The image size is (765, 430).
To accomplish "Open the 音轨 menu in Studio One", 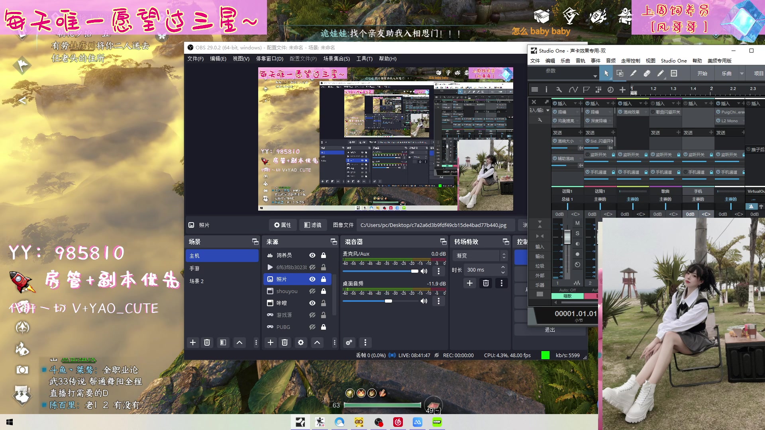I will pyautogui.click(x=580, y=61).
